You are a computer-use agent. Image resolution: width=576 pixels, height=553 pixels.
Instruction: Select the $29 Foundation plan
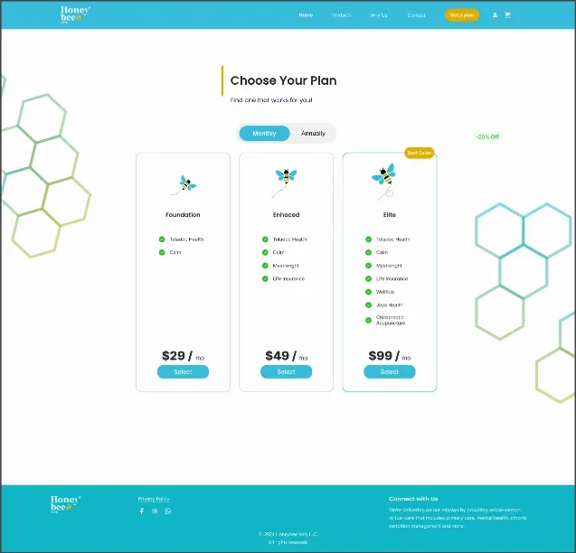(183, 372)
